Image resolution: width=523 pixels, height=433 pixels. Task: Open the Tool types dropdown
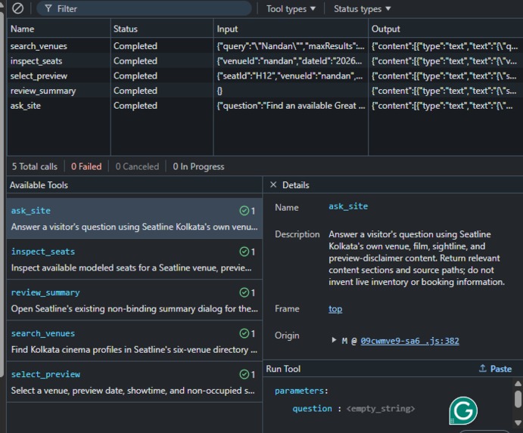coord(291,8)
